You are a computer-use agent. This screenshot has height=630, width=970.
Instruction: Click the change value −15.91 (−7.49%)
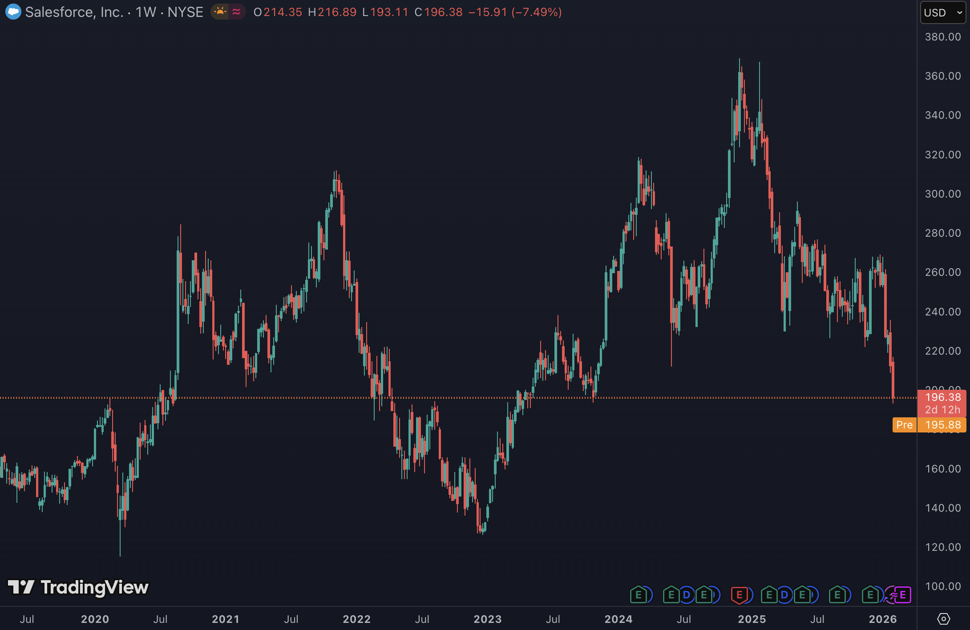pyautogui.click(x=515, y=12)
